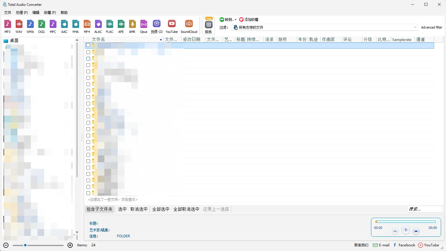Open the 处理 (P) menu
446x251 pixels.
22,13
